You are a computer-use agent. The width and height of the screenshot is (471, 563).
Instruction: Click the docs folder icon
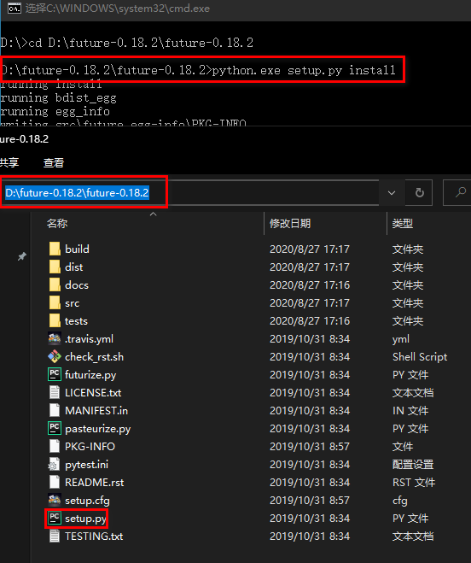pyautogui.click(x=55, y=284)
